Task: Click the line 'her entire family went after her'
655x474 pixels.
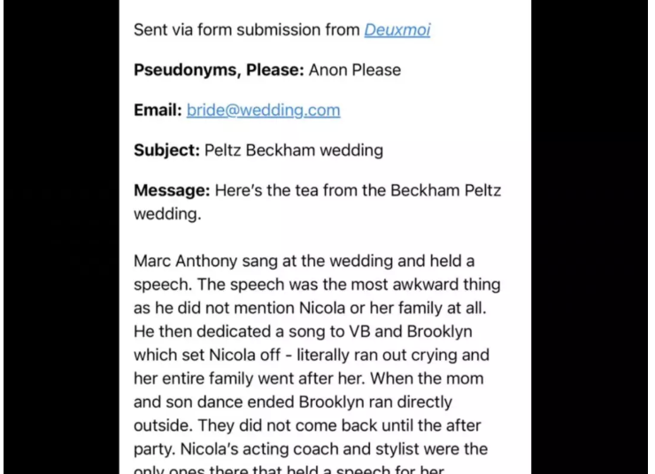Action: [309, 378]
